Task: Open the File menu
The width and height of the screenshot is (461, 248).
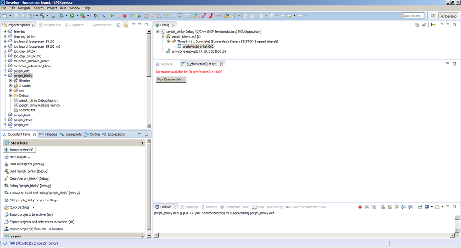Action: 4,8
